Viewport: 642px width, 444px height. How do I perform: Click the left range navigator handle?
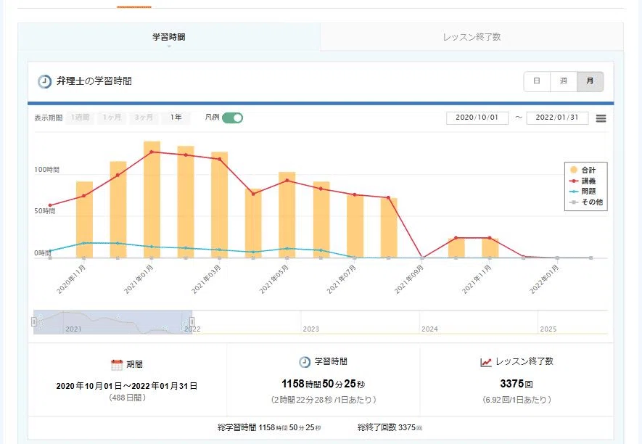33,322
